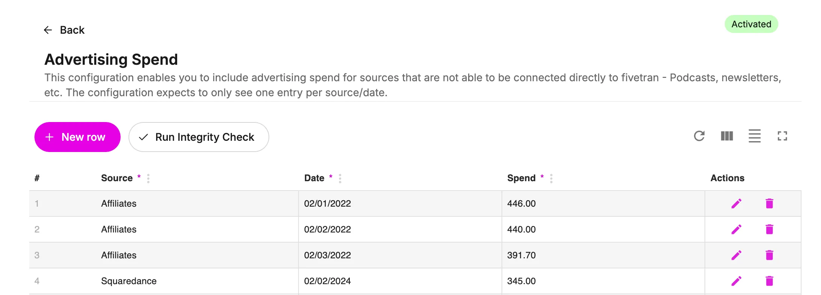Screen dimensions: 821x295
Task: Edit the Squaredance row
Action: point(736,281)
